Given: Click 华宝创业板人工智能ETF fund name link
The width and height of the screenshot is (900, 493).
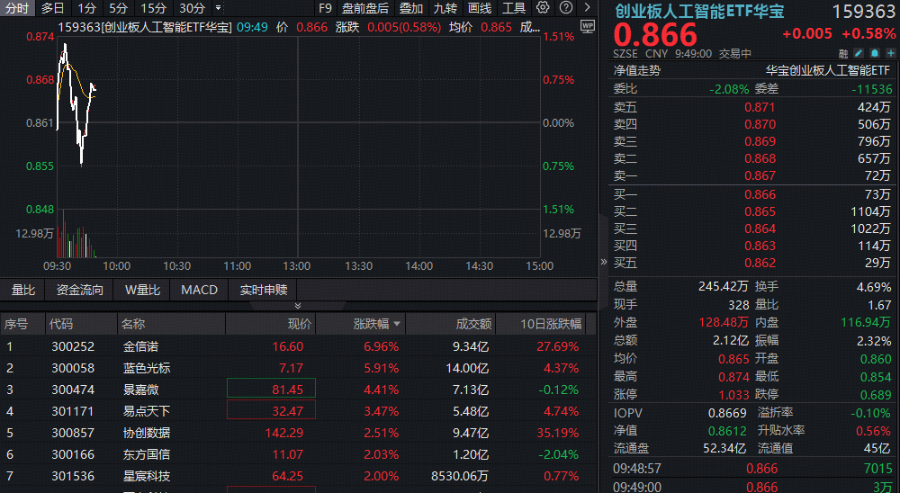Looking at the screenshot, I should pos(828,70).
